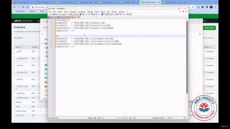Toggle Word Wrap in Notepad++ toolbar
The image size is (230, 129).
tap(97, 14)
